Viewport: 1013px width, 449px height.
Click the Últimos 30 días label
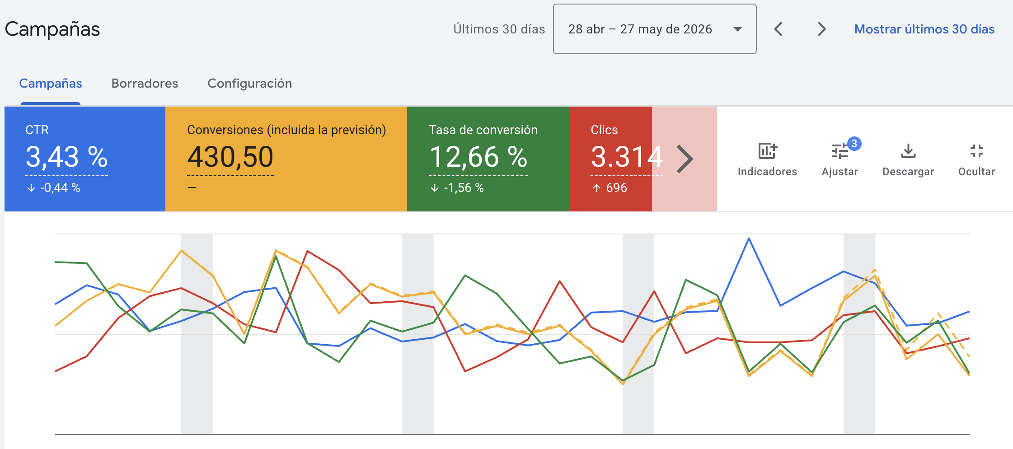(x=499, y=29)
